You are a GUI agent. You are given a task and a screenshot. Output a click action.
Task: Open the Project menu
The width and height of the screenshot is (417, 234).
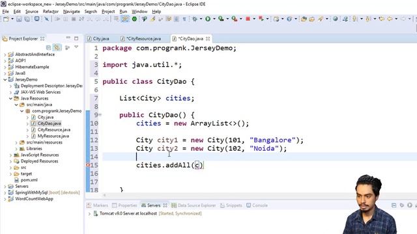pyautogui.click(x=108, y=12)
